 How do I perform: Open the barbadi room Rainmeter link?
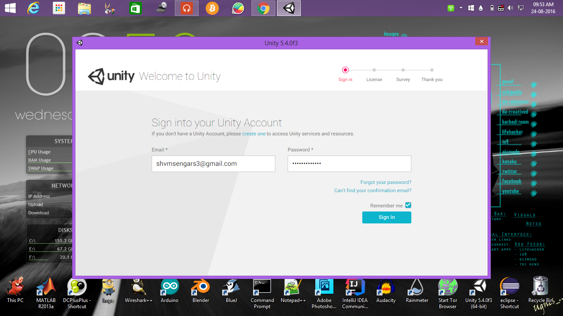pyautogui.click(x=515, y=122)
